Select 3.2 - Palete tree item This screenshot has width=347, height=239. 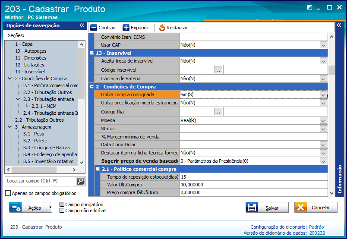[35, 141]
